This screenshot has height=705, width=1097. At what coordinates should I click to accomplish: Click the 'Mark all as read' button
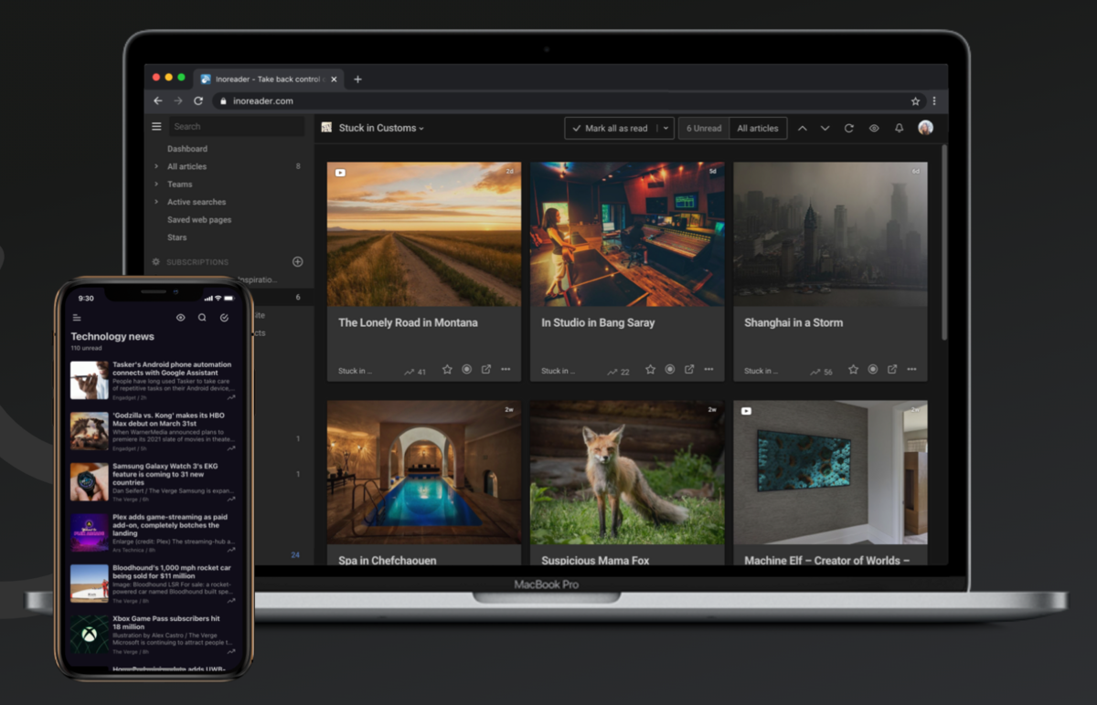coord(613,128)
